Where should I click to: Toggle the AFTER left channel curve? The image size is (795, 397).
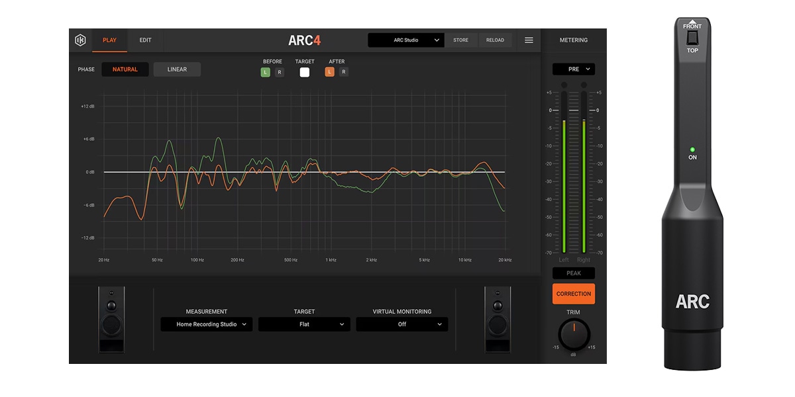(329, 72)
